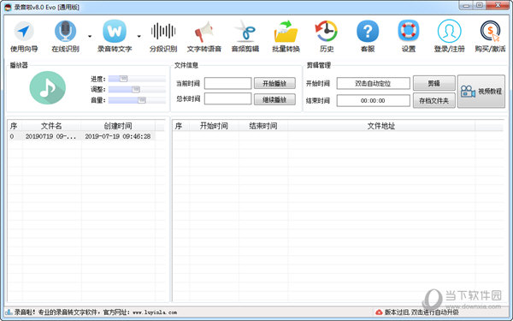513x321 pixels.
Task: Click the 文件地址 column header
Action: pyautogui.click(x=381, y=126)
